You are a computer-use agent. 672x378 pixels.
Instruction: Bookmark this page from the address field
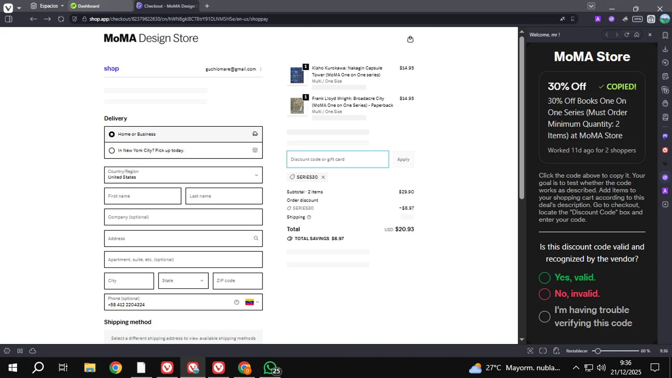[x=573, y=19]
